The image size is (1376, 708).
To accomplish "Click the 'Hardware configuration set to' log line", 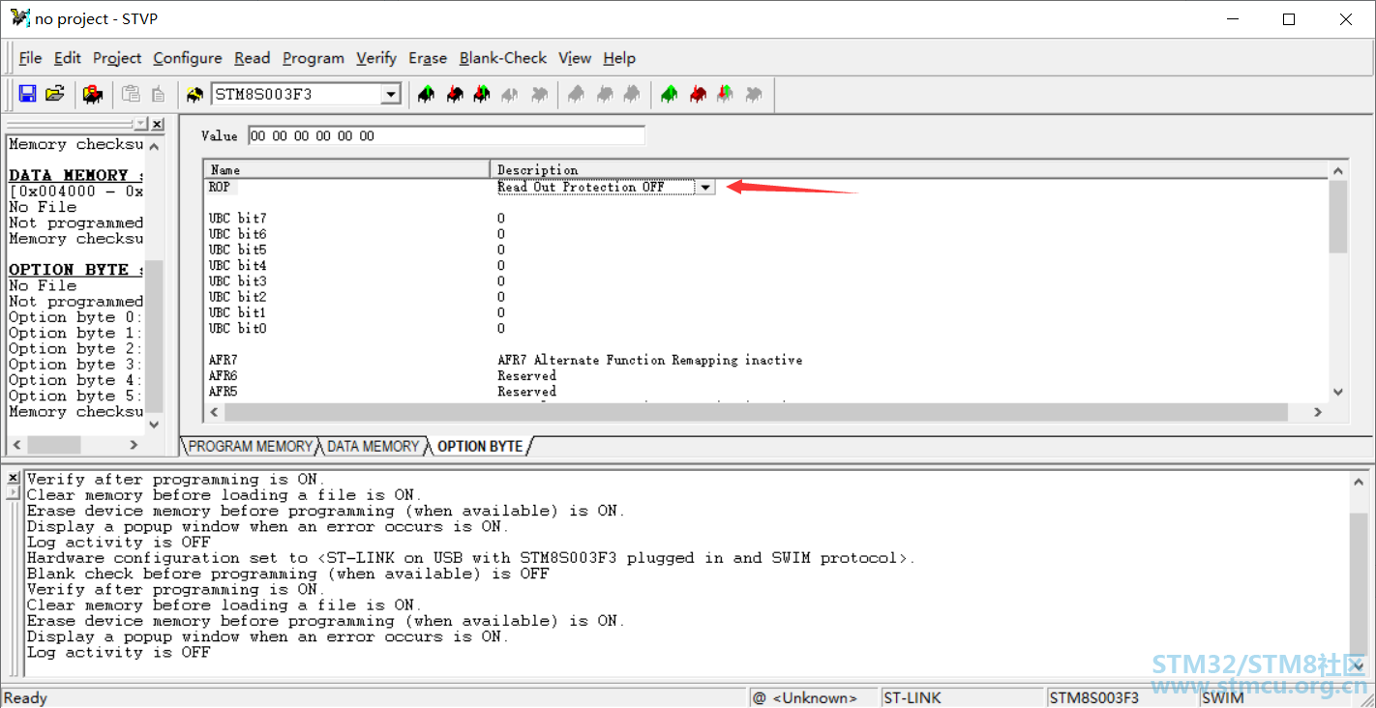I will pos(470,558).
